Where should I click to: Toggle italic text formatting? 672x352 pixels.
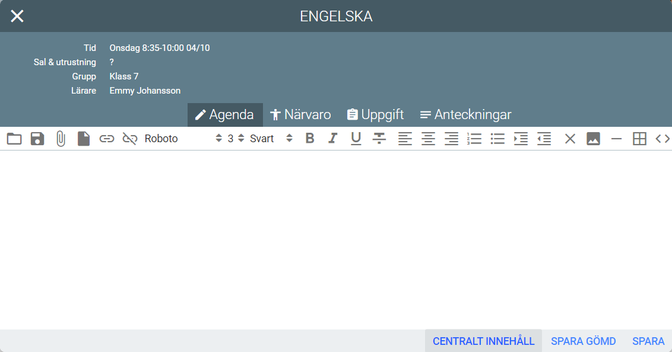(332, 139)
